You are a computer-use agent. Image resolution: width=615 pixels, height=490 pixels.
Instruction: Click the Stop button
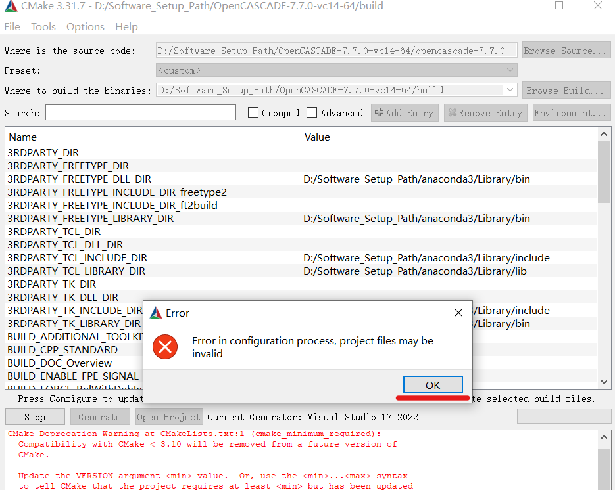point(35,417)
